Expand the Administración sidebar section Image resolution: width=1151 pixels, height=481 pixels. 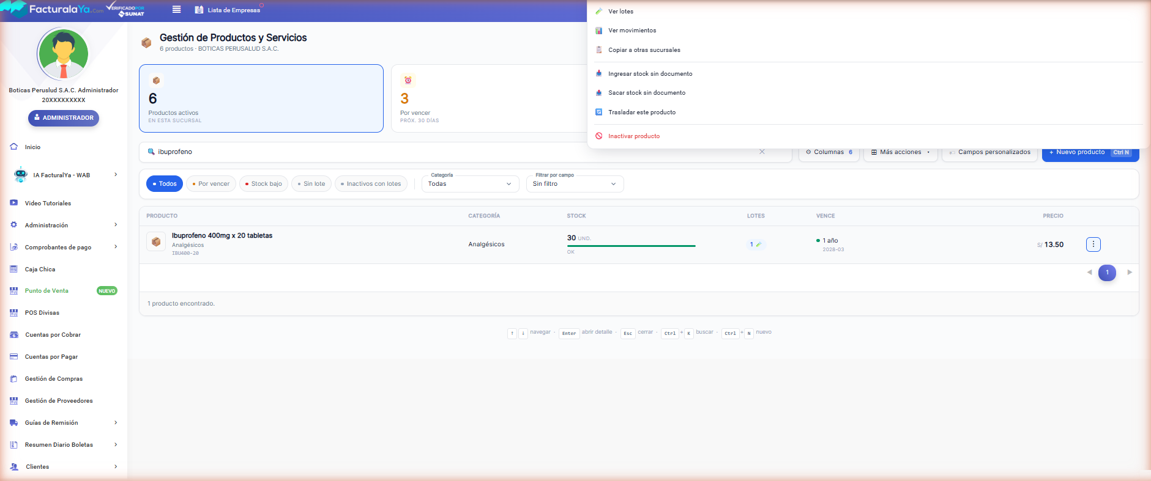(x=64, y=225)
